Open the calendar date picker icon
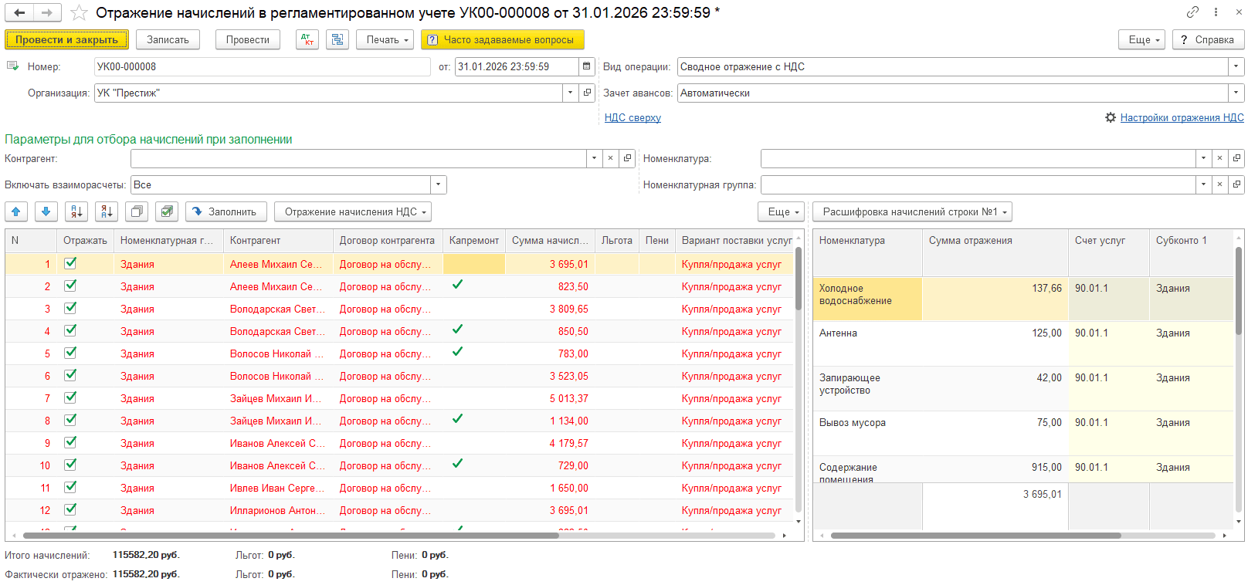Viewport: 1248px width, 585px height. pyautogui.click(x=587, y=66)
